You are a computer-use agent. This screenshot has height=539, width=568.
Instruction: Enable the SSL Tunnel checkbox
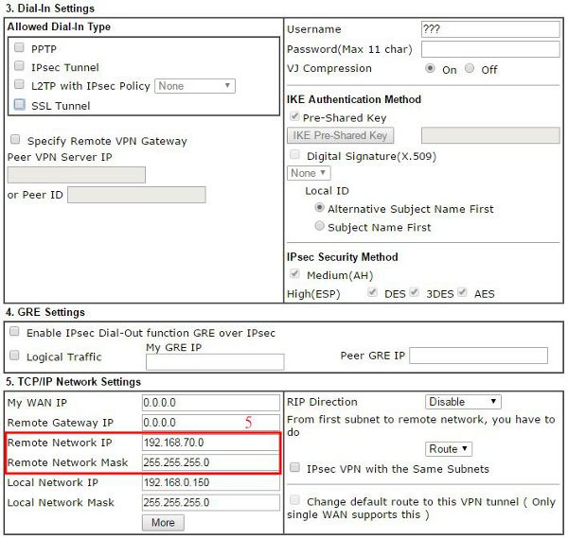click(x=19, y=105)
